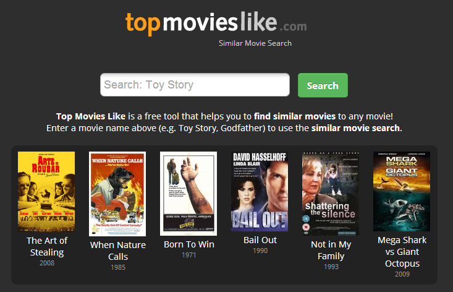Select the Not in My Family title
This screenshot has height=292, width=453.
pyautogui.click(x=331, y=251)
